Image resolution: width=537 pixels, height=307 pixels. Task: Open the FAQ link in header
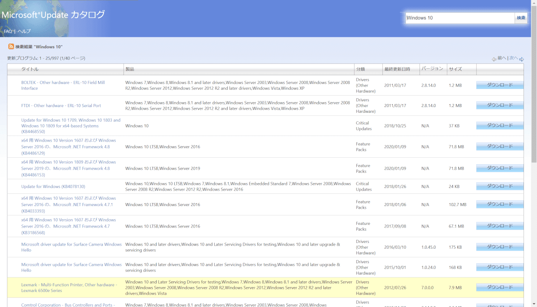[x=8, y=31]
